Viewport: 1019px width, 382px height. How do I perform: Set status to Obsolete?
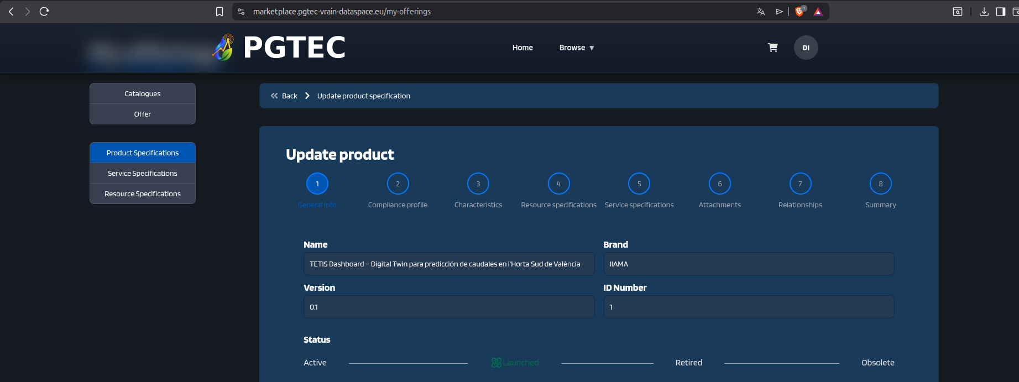[878, 363]
